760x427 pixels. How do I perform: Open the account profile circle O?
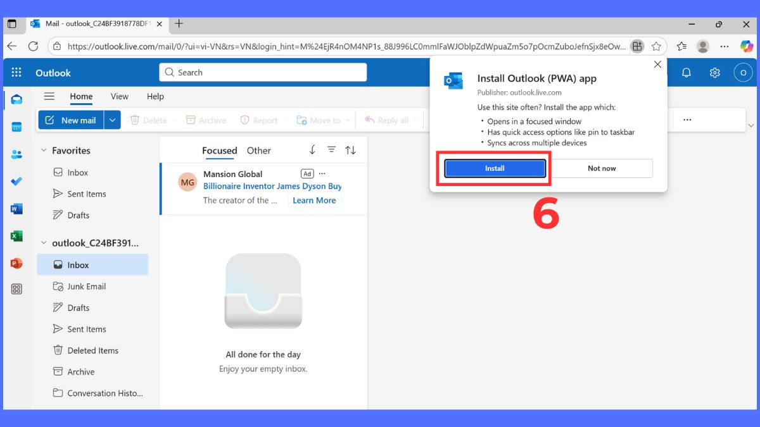click(x=743, y=73)
